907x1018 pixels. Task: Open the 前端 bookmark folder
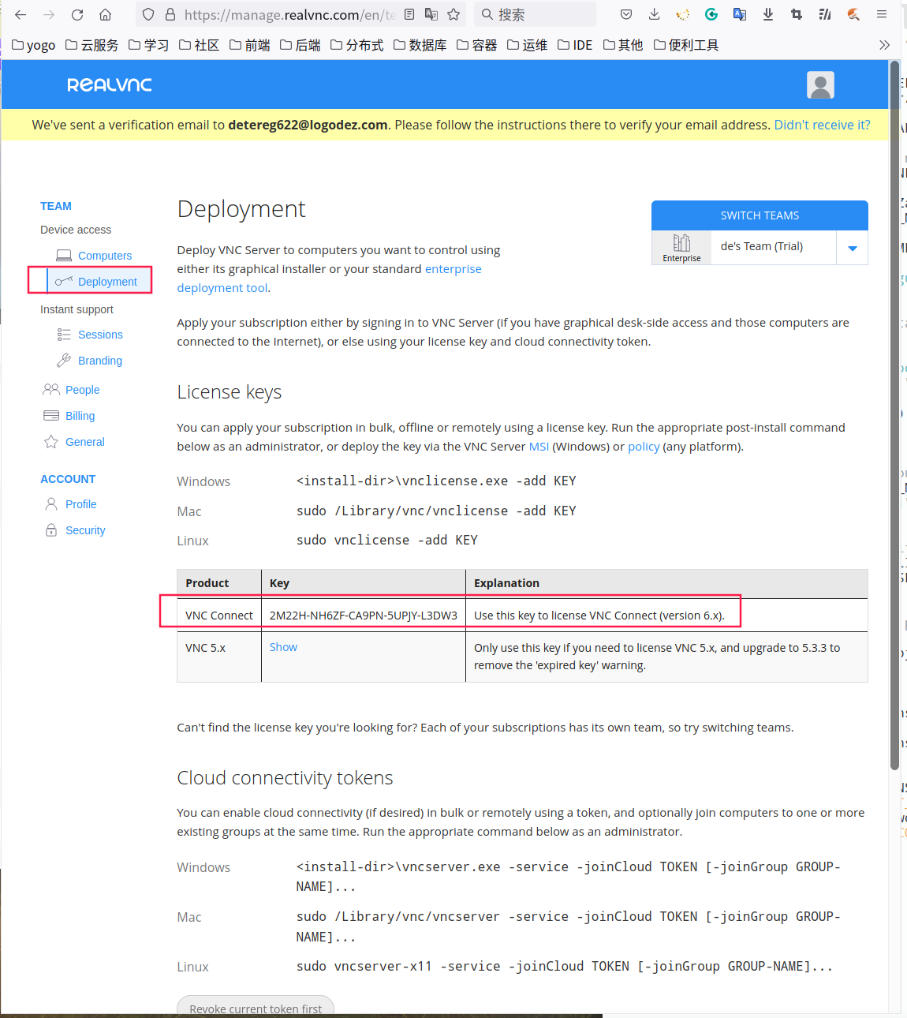point(250,45)
